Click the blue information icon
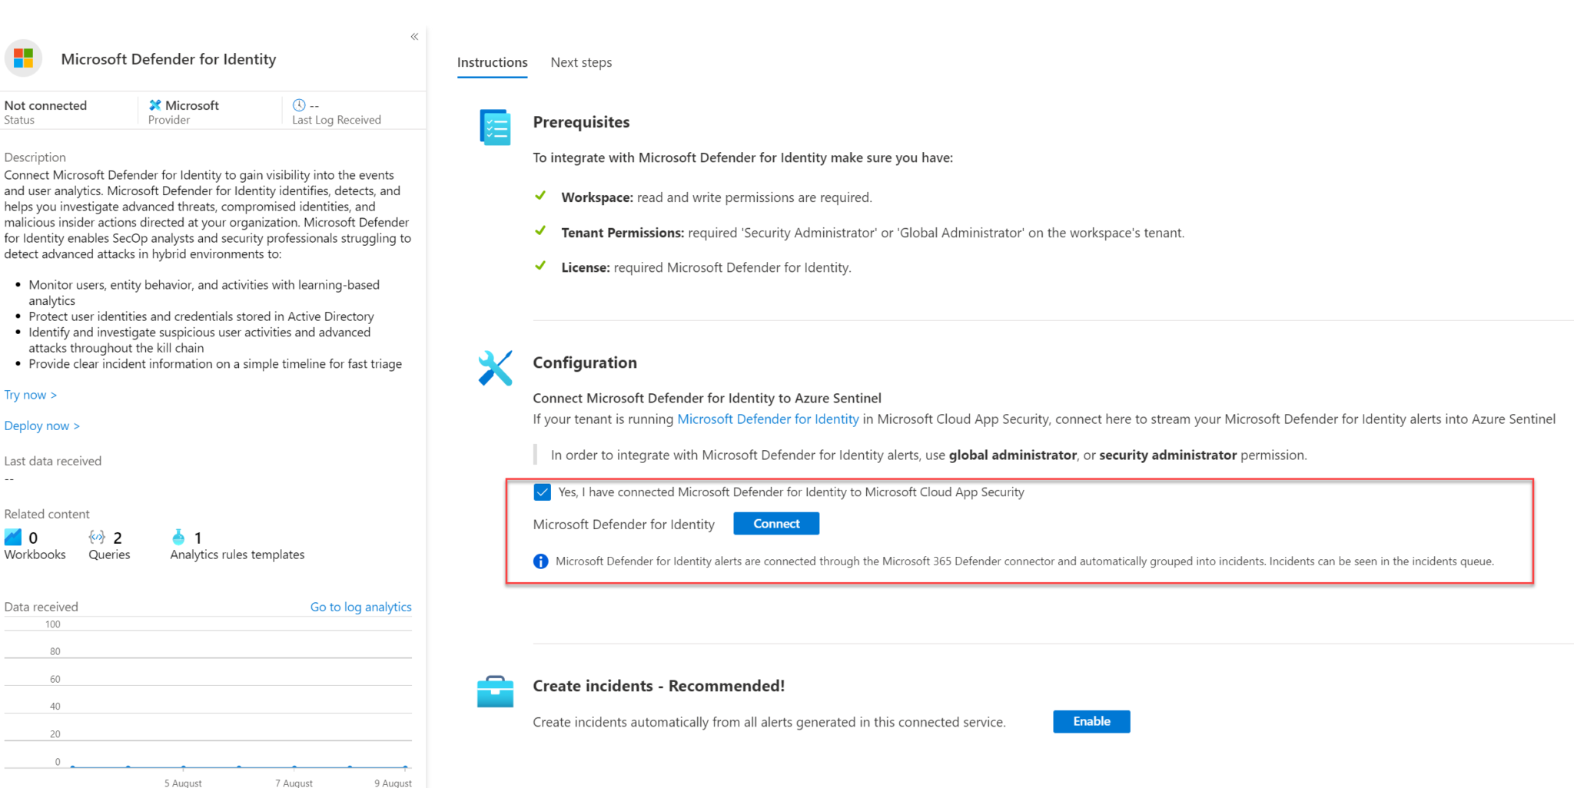 coord(541,561)
